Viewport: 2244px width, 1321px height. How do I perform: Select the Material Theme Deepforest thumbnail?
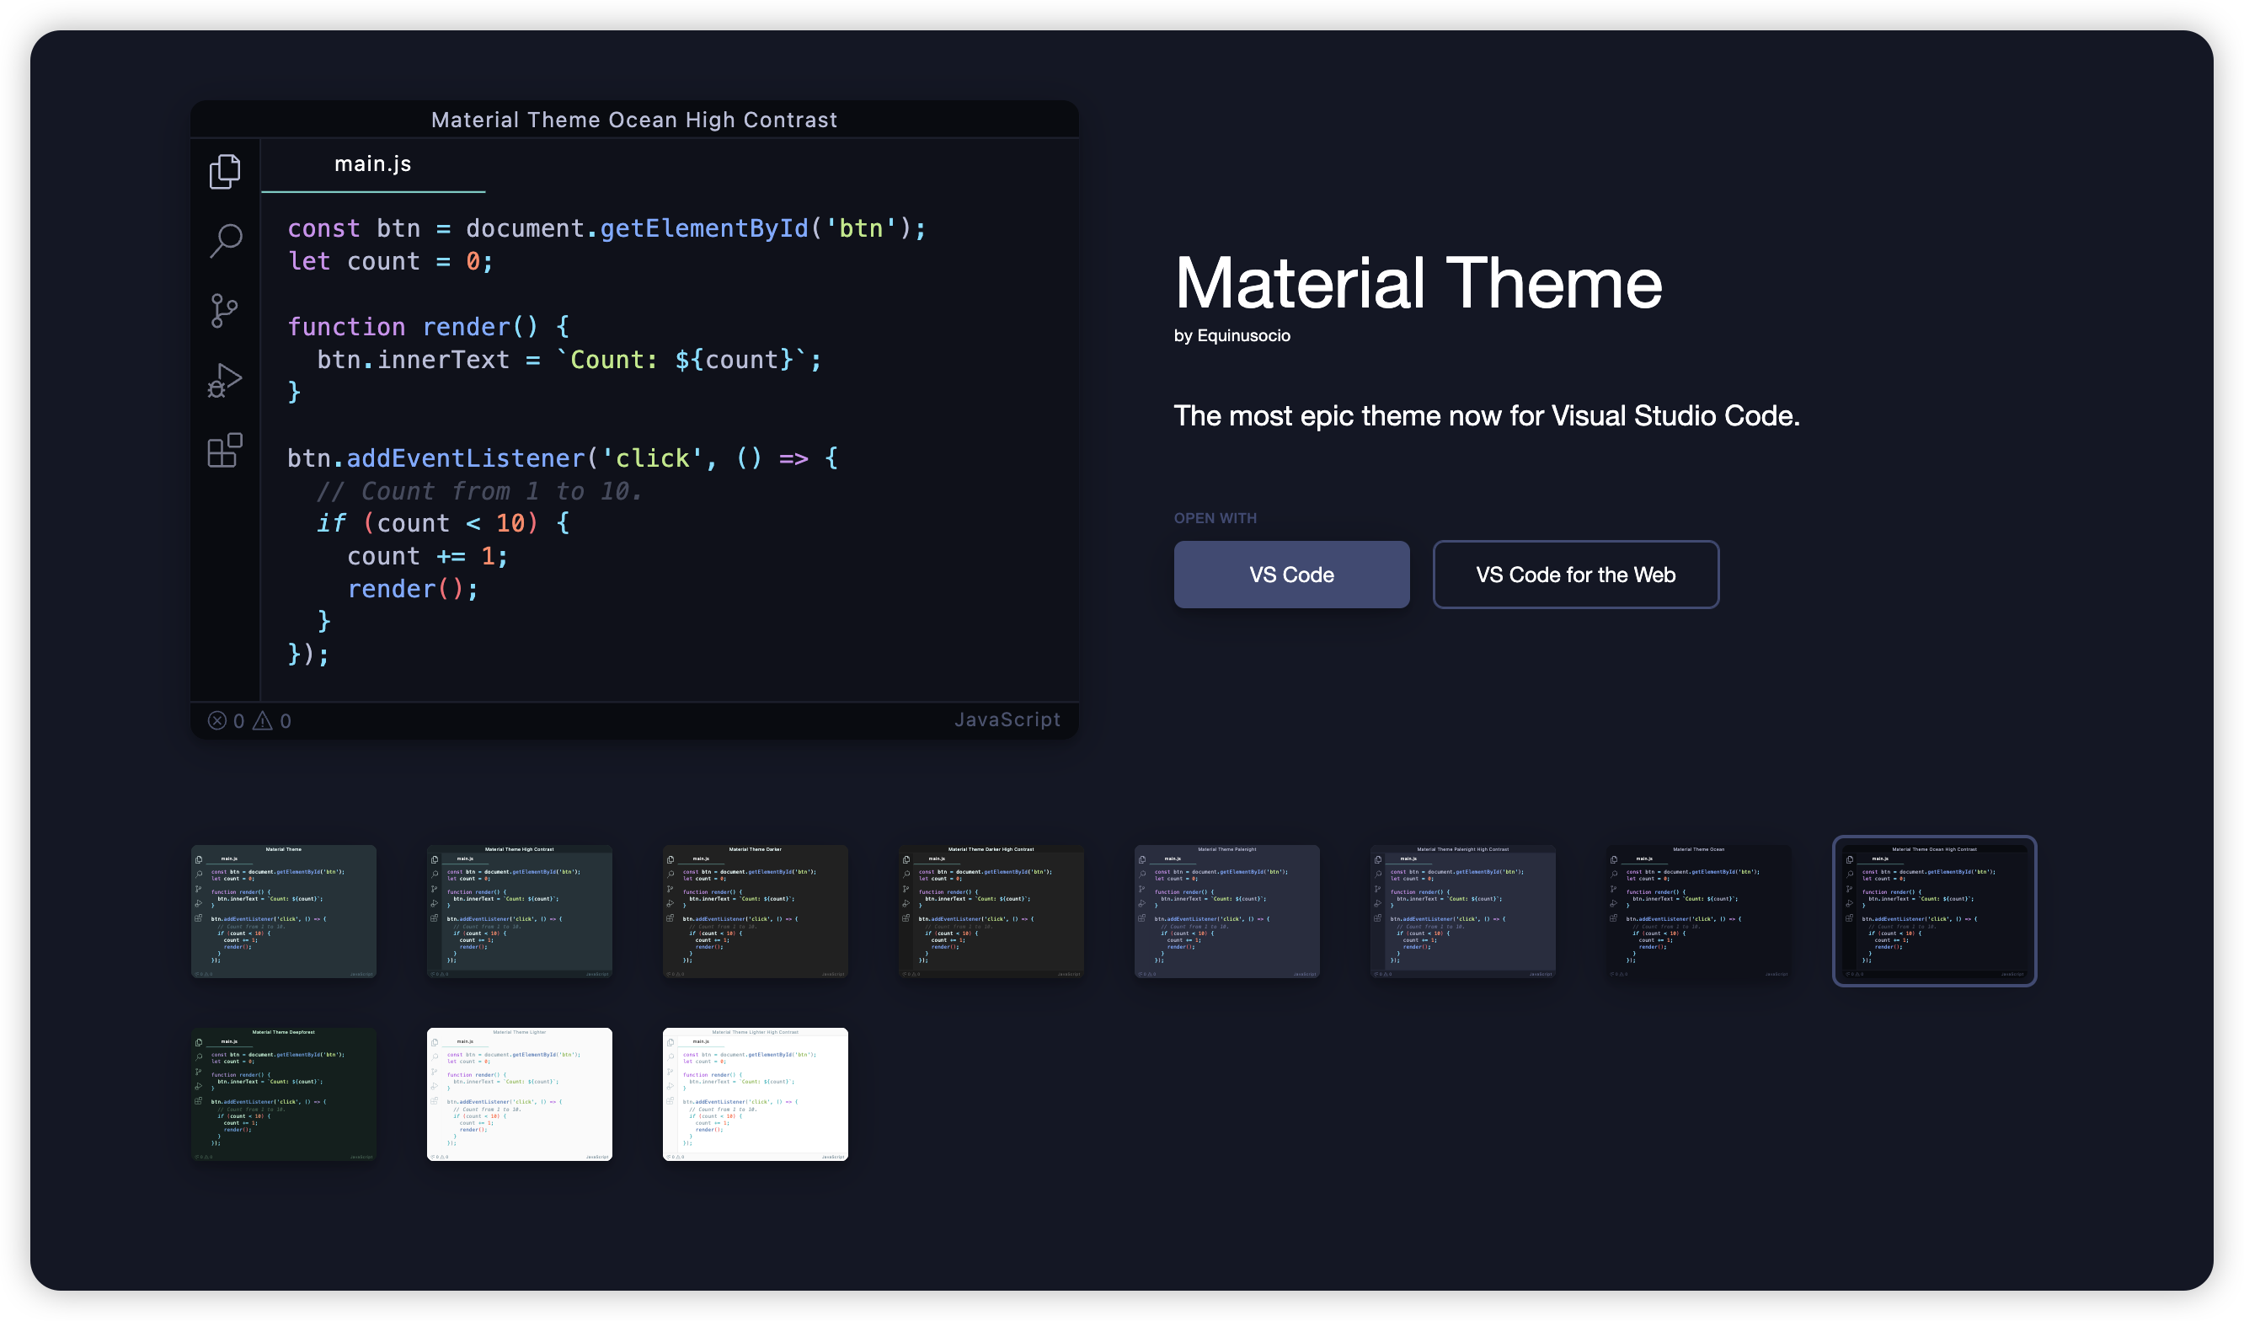(x=283, y=1094)
